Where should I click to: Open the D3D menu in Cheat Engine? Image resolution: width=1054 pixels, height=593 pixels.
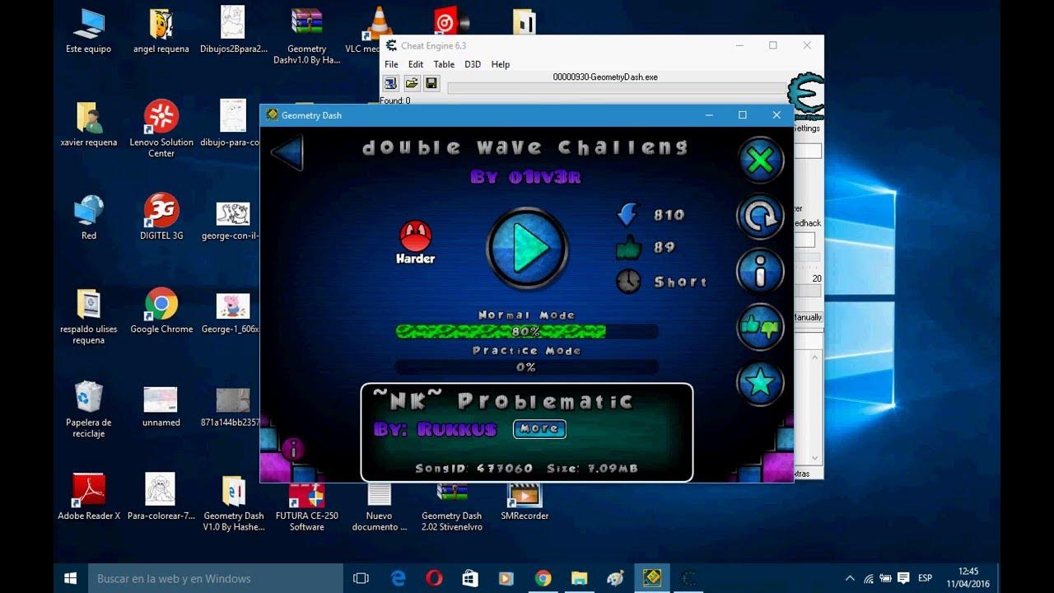(473, 64)
